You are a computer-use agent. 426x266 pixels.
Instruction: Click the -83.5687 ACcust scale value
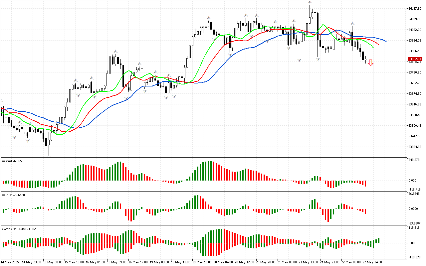pos(415,223)
